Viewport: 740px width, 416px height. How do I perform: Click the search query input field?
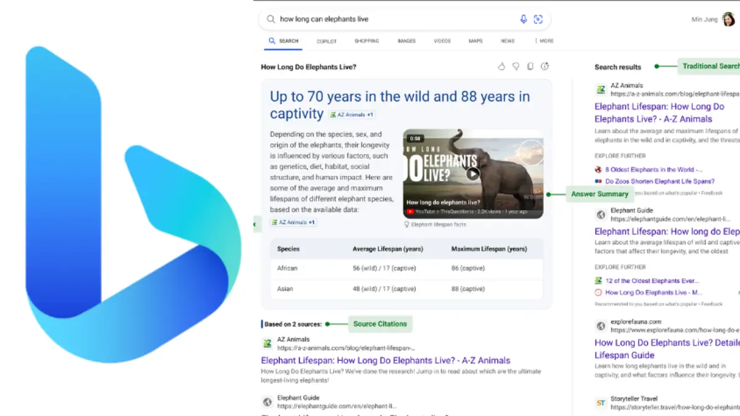[395, 19]
